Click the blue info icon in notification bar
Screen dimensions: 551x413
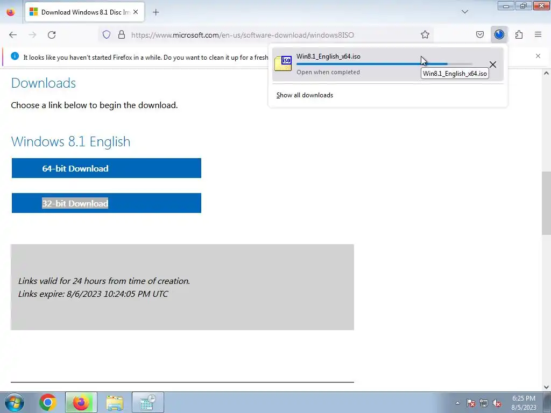coord(15,56)
